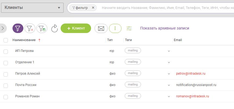The height and width of the screenshot is (109, 234).
Task: Expand tags dropdown for Отделение 1
Action: coord(169,62)
